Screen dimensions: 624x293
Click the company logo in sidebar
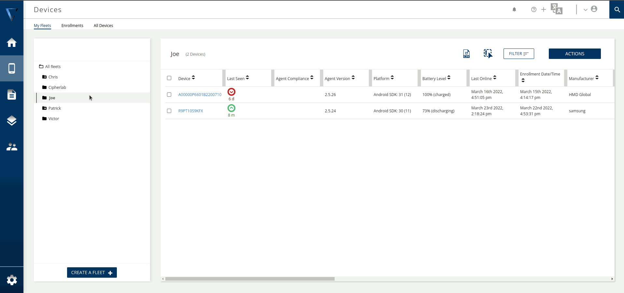click(12, 14)
